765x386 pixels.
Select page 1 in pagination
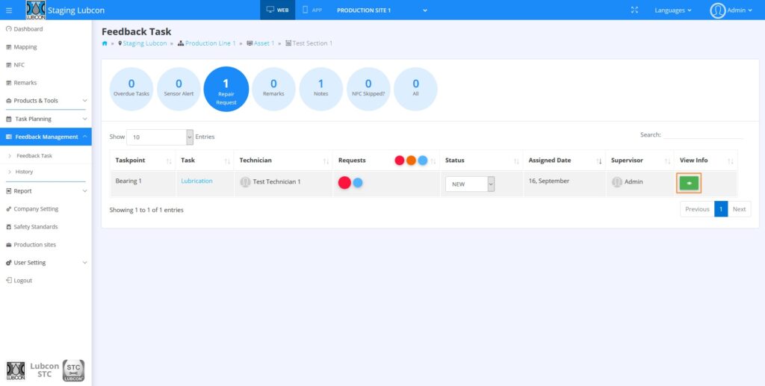[x=721, y=209]
